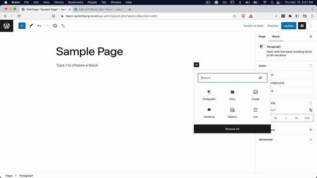The image size is (317, 178).
Task: Click the Preview link
Action: (x=273, y=26)
